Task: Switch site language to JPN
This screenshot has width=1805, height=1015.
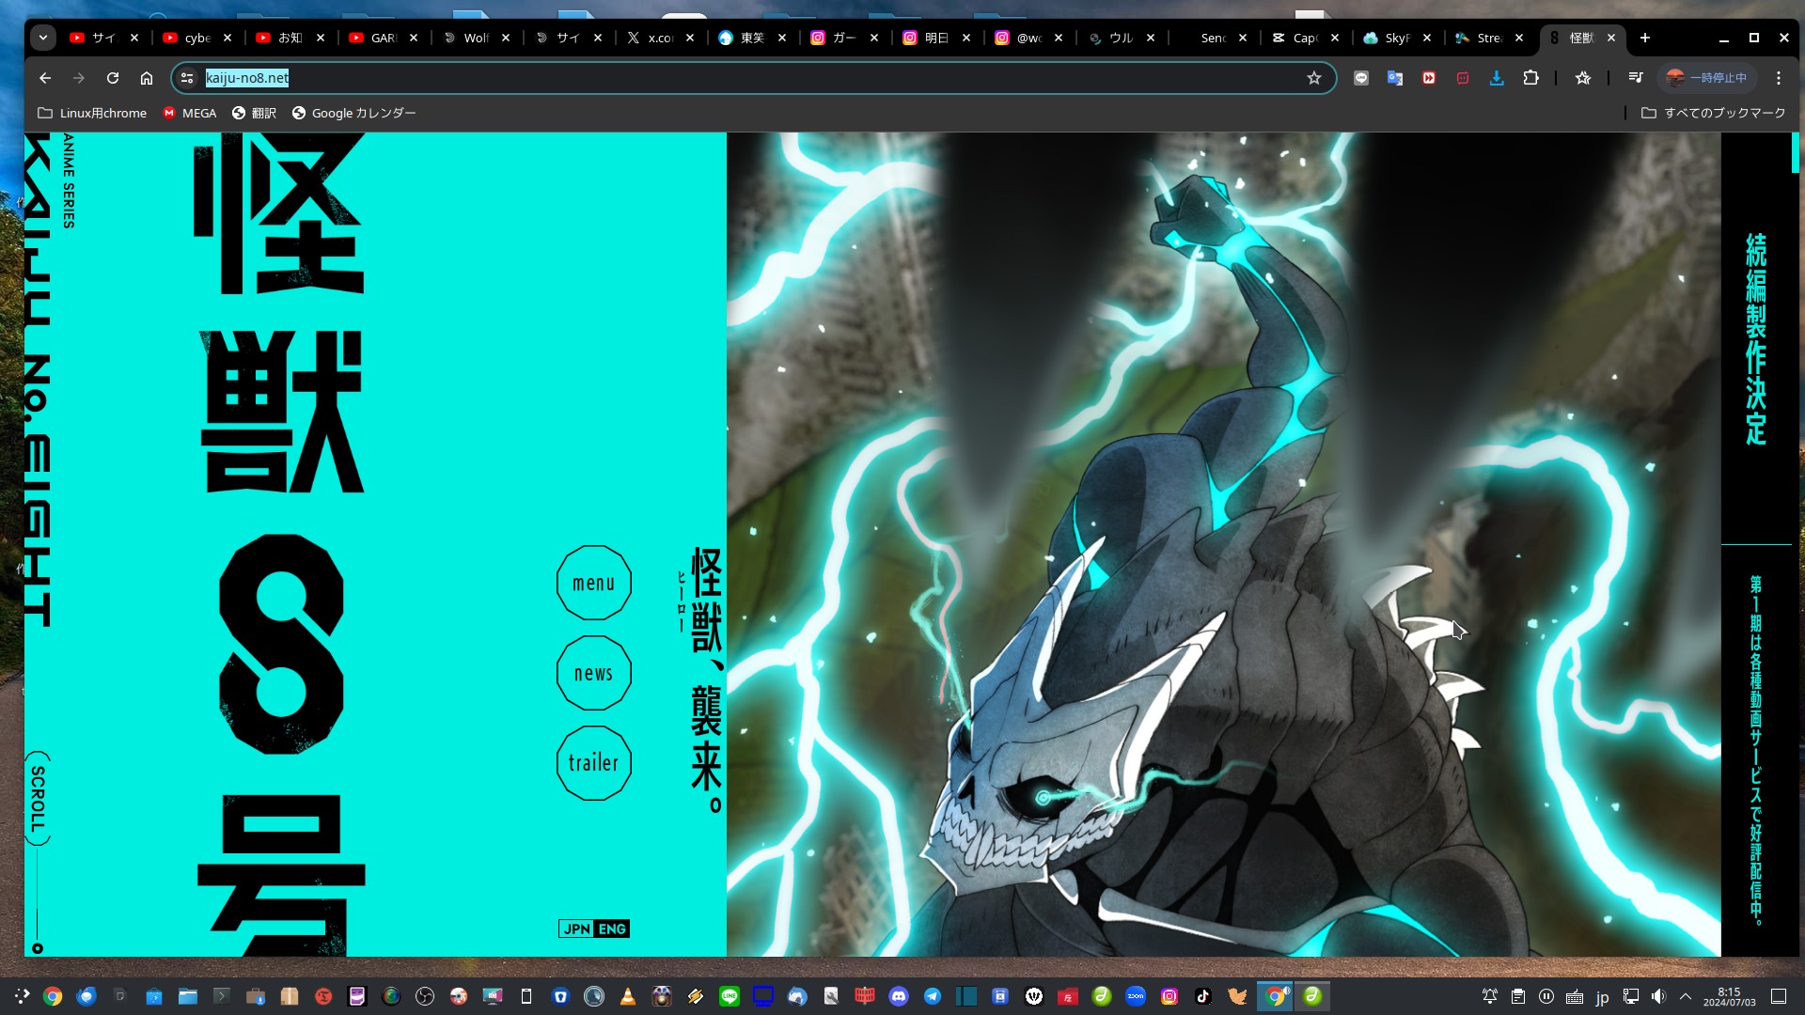Action: pos(576,929)
